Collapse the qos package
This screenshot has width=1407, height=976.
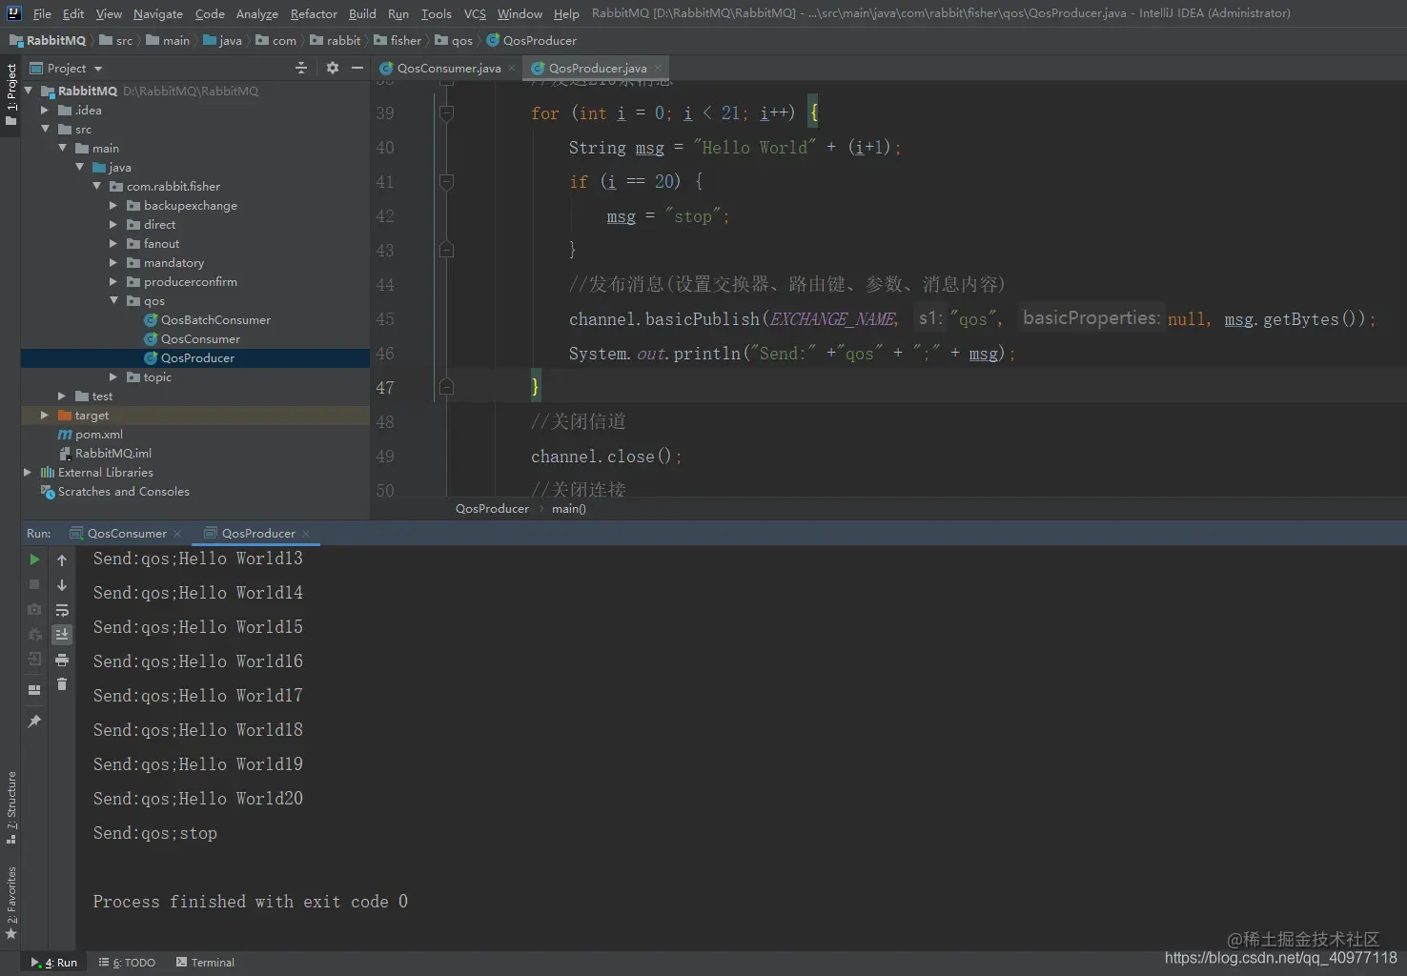(x=113, y=300)
